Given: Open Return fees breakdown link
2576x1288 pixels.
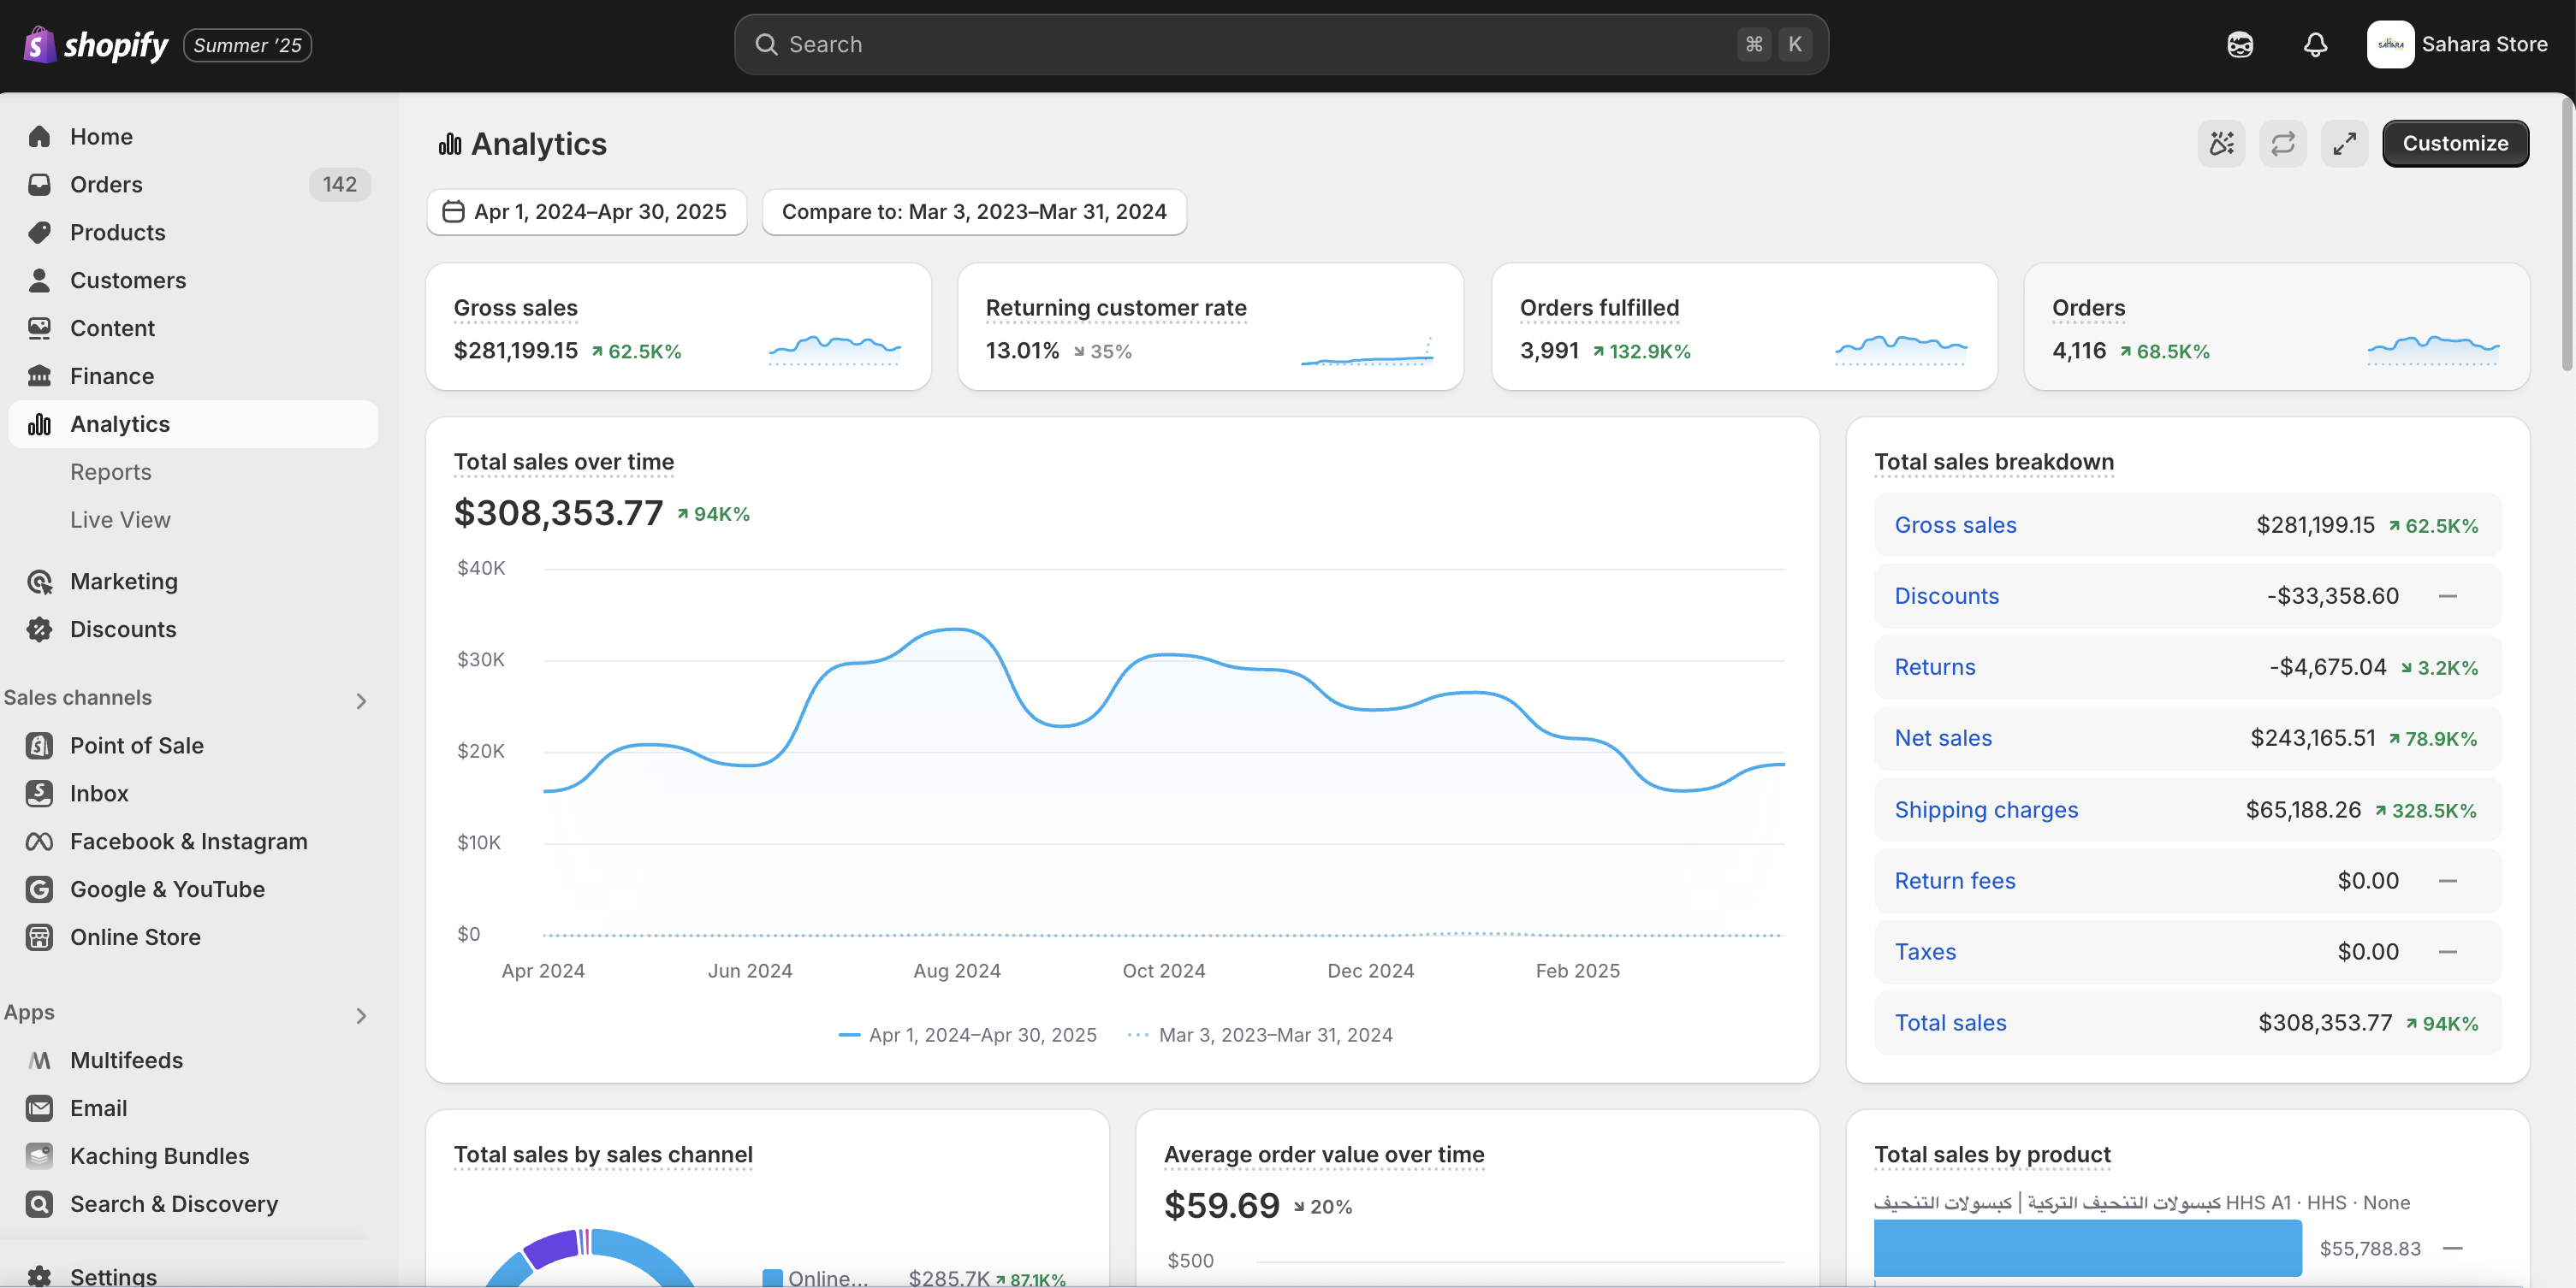Looking at the screenshot, I should (1954, 881).
